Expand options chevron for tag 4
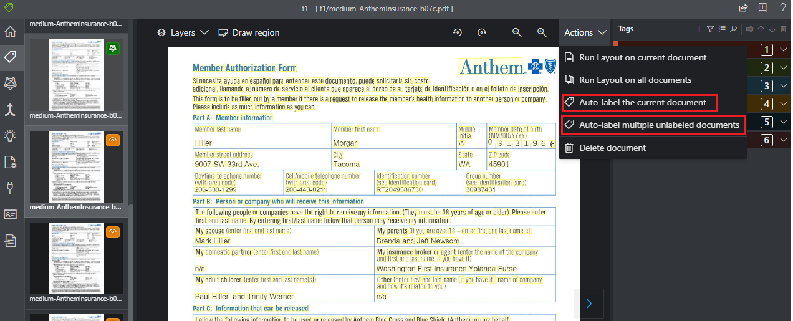 (784, 104)
